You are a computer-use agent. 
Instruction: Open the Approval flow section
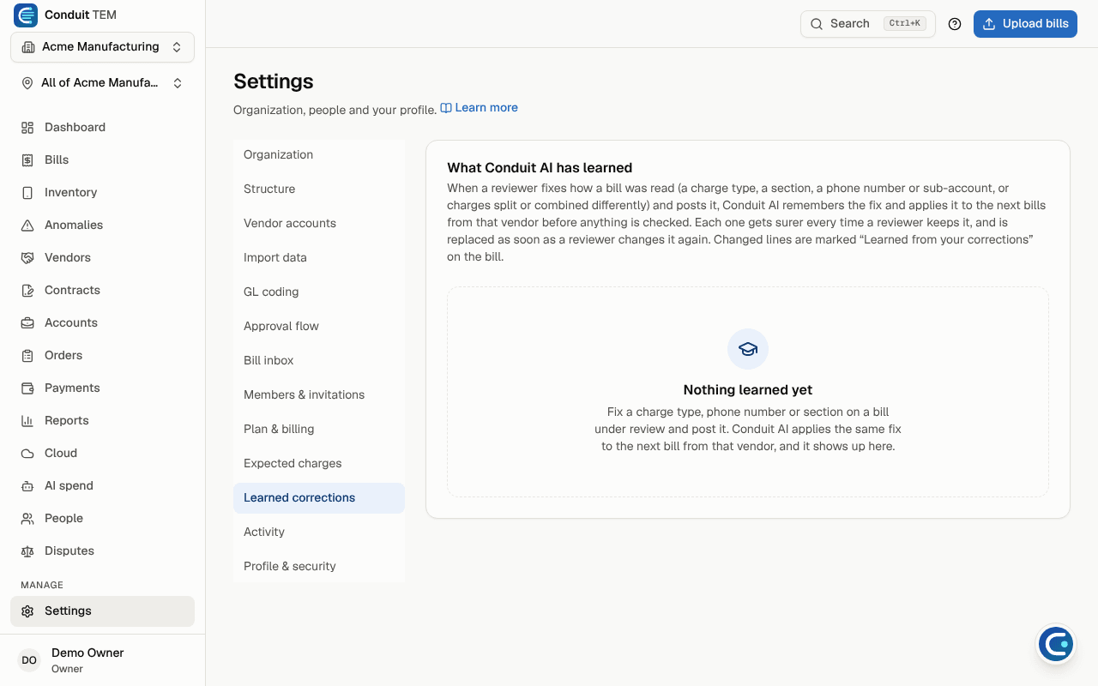click(319, 326)
